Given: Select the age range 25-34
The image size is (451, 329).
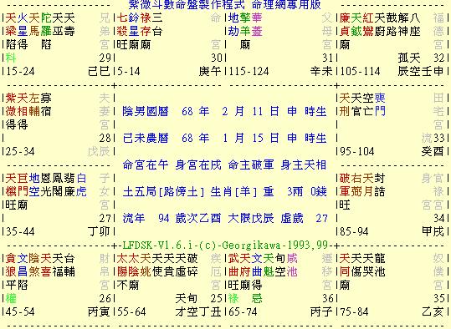Looking at the screenshot, I should point(20,151).
